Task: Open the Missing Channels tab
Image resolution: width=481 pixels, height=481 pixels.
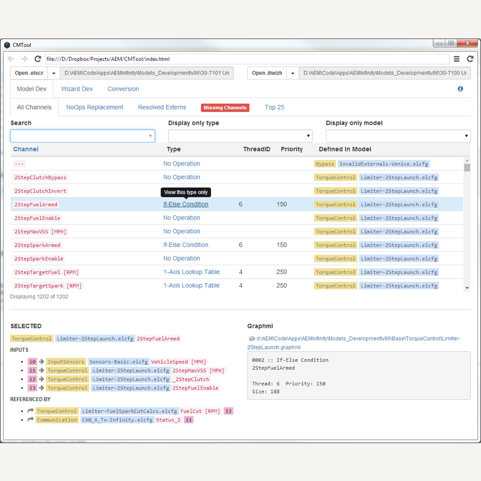Action: (x=225, y=108)
